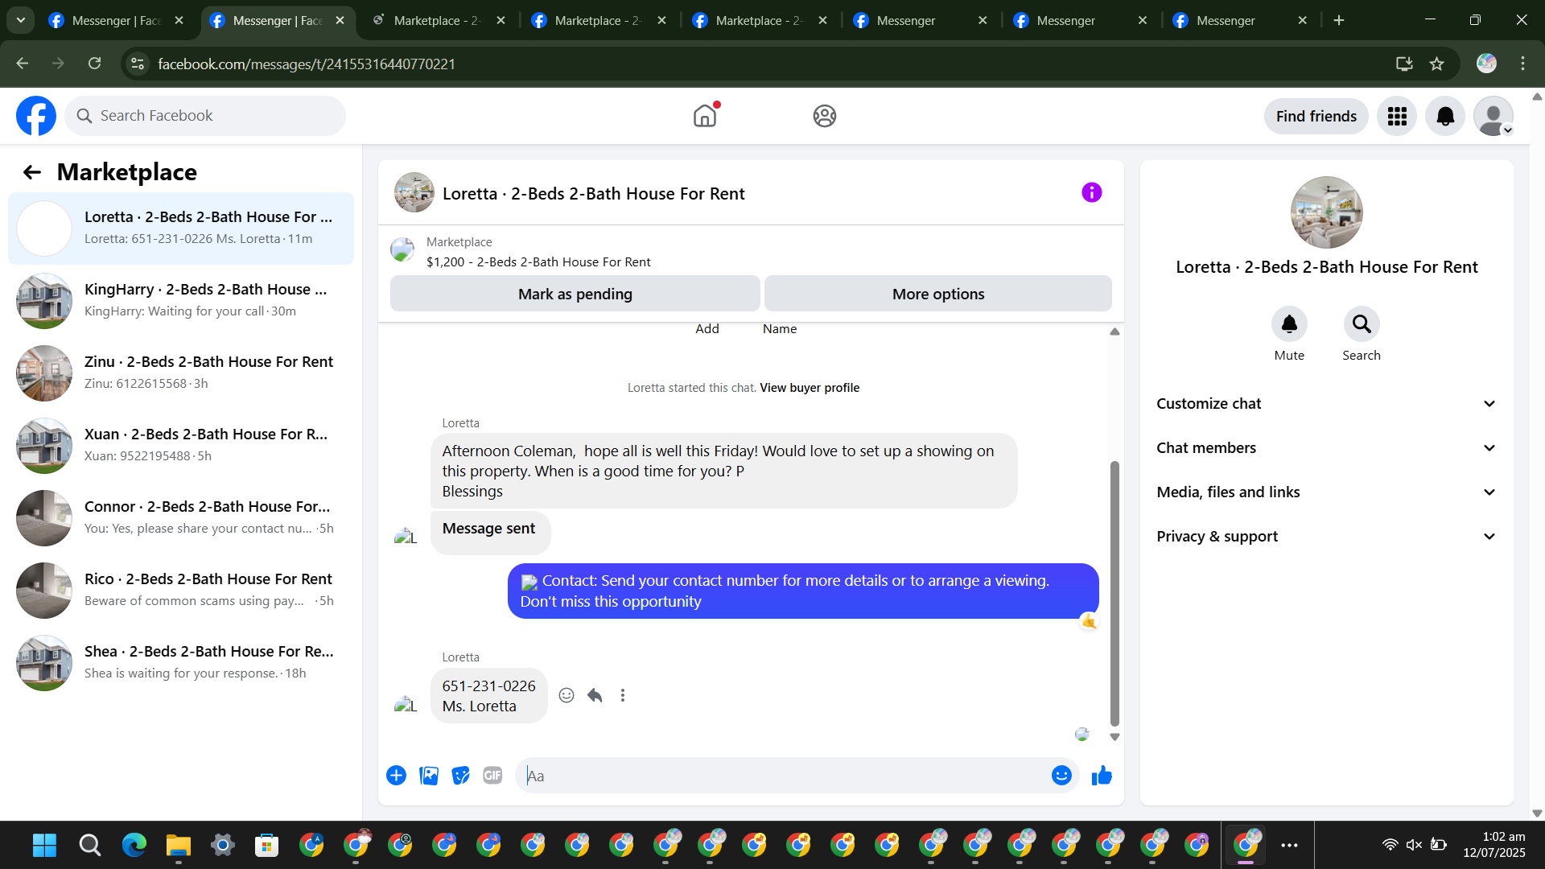The width and height of the screenshot is (1545, 869).
Task: Search within the Loretta conversation
Action: (x=1362, y=324)
